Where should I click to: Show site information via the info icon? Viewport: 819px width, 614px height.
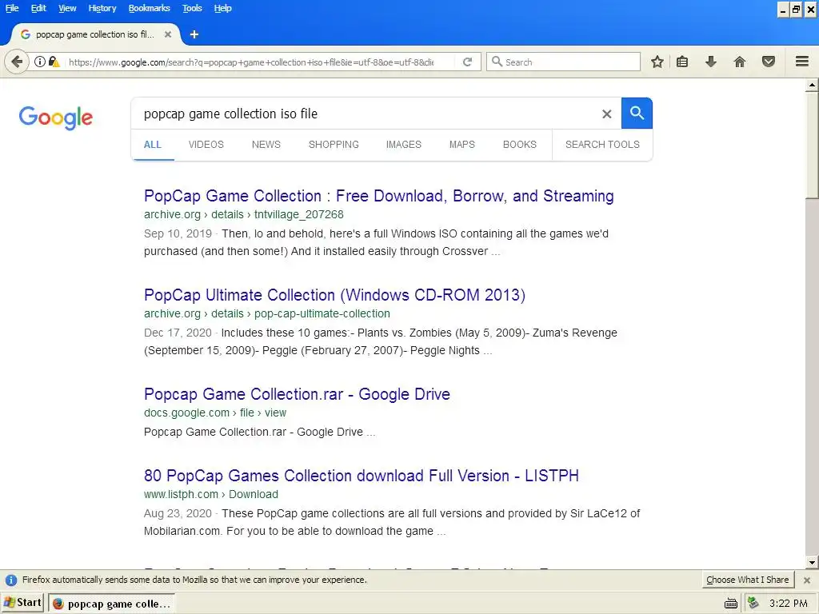(x=40, y=62)
